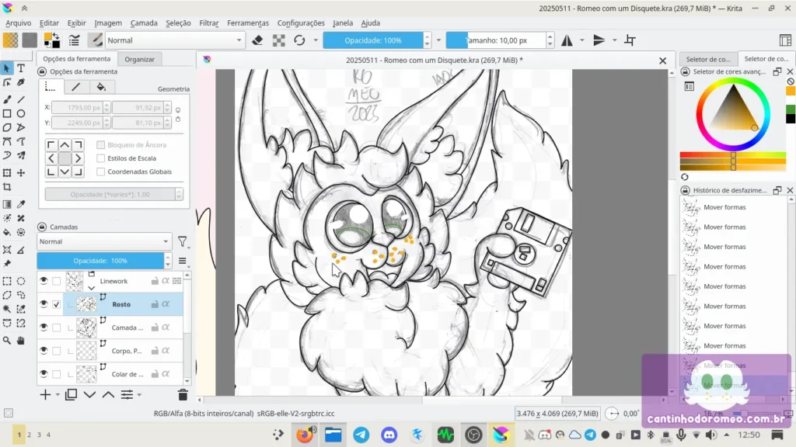Delete the selected layer with trash icon

183,394
